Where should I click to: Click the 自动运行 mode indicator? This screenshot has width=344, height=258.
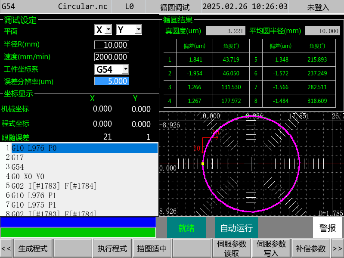pyautogui.click(x=236, y=228)
